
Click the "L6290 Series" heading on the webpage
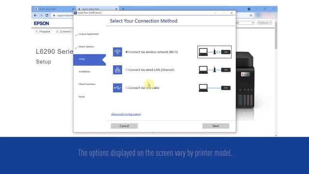55,52
